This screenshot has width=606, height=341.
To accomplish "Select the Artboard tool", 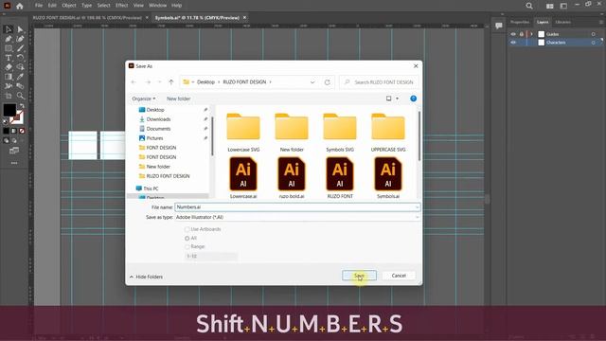I will [9, 96].
